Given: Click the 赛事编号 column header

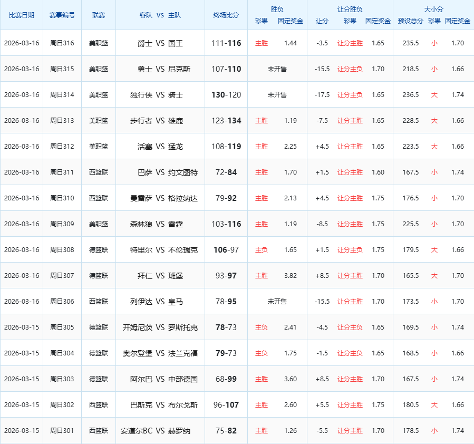Looking at the screenshot, I should coord(62,15).
